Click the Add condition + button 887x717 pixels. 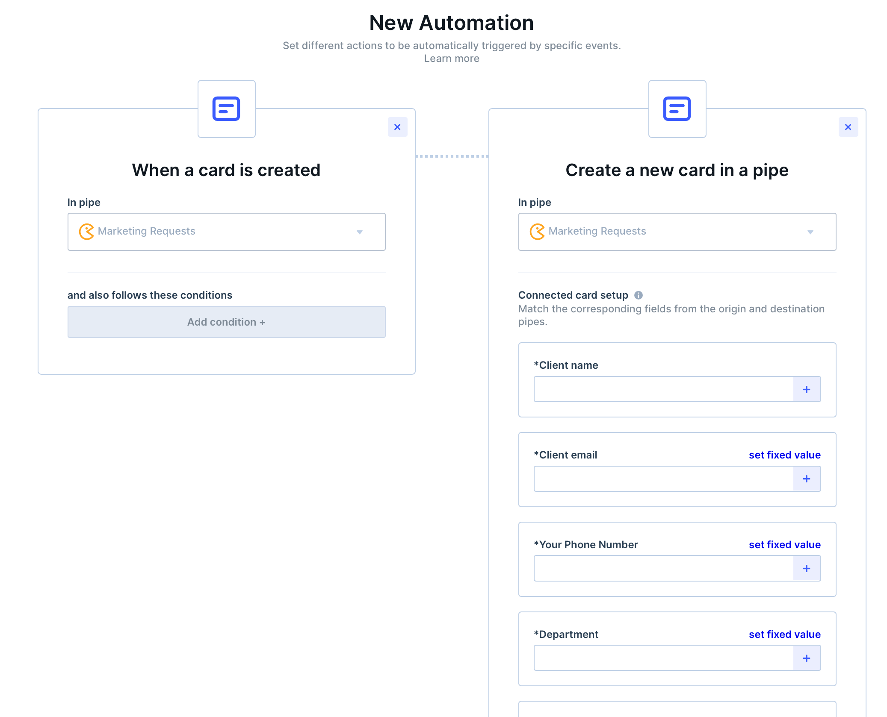226,322
